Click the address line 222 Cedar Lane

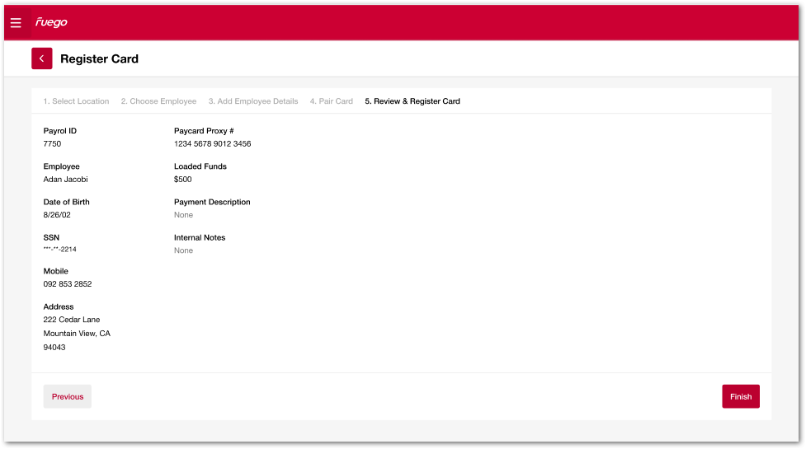point(72,319)
